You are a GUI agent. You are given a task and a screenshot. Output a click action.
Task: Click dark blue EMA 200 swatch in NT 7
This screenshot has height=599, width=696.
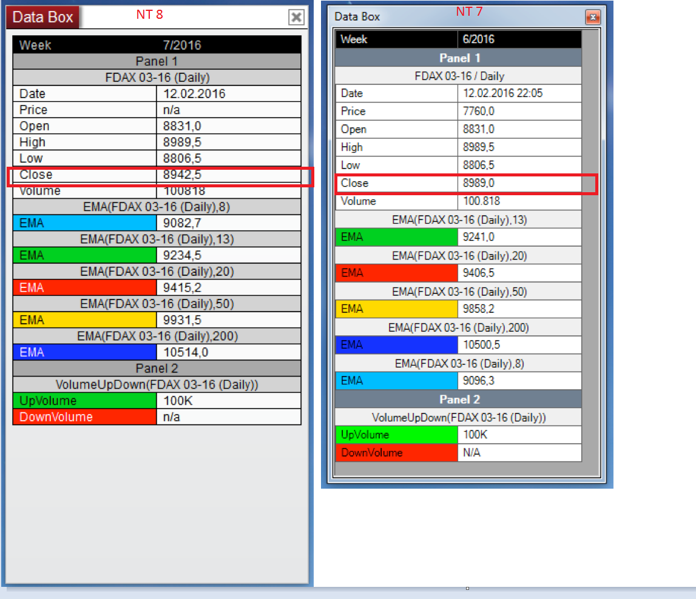click(396, 344)
